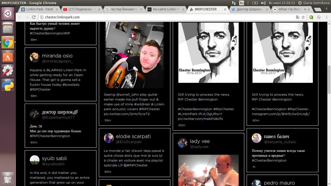Open Ubuntu Software Center from dock
Image resolution: width=331 pixels, height=186 pixels.
click(x=7, y=56)
